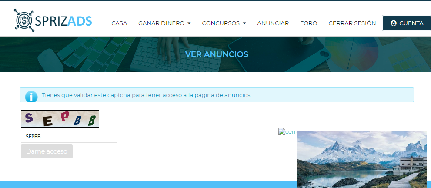This screenshot has width=431, height=188.
Task: Open the FORO link
Action: [309, 23]
